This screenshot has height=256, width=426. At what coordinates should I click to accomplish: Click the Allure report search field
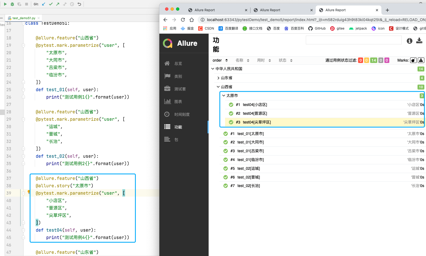click(353, 40)
